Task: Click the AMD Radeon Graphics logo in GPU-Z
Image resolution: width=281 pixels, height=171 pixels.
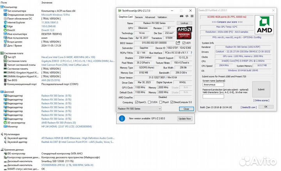Action: pyautogui.click(x=184, y=33)
